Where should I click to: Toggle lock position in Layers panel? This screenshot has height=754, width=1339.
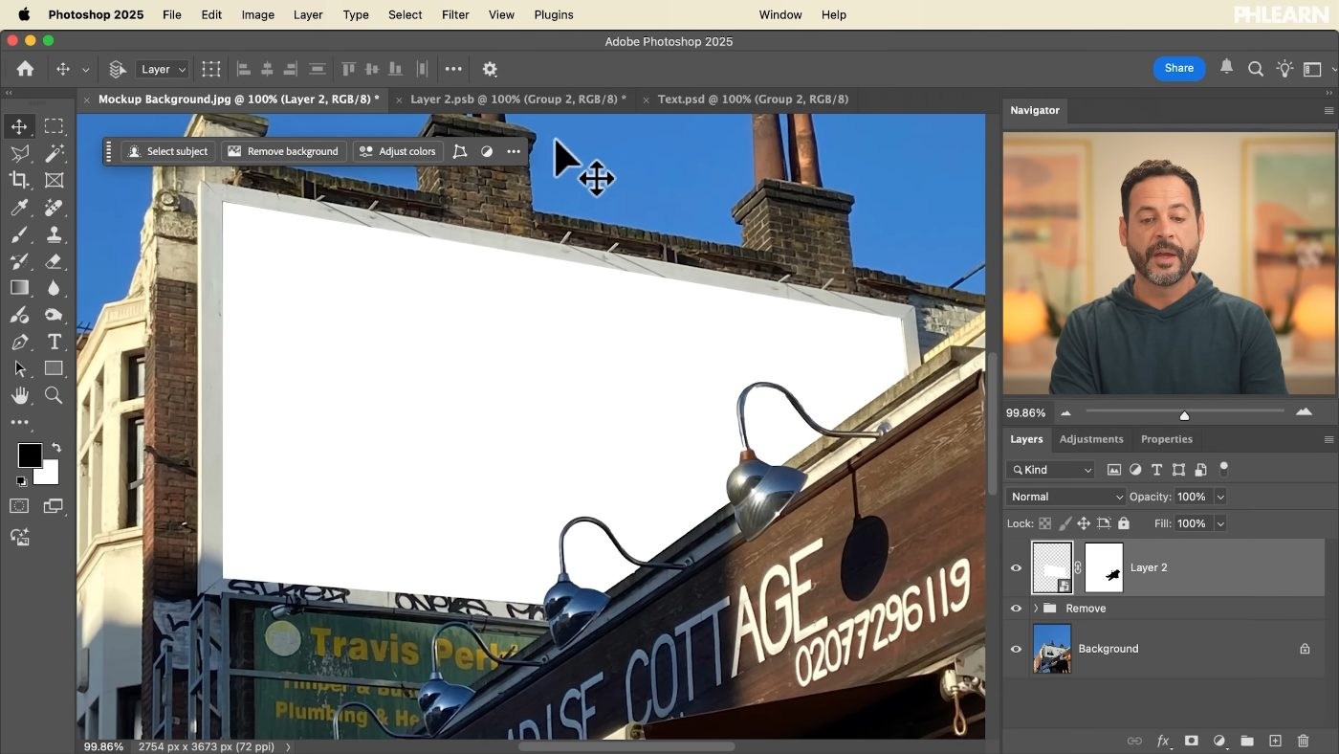click(x=1084, y=523)
